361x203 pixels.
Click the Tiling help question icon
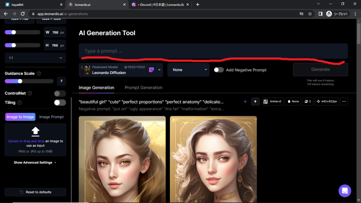tap(19, 103)
